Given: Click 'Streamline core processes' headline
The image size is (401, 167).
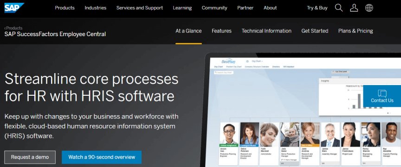Looking at the screenshot, I should (x=91, y=87).
